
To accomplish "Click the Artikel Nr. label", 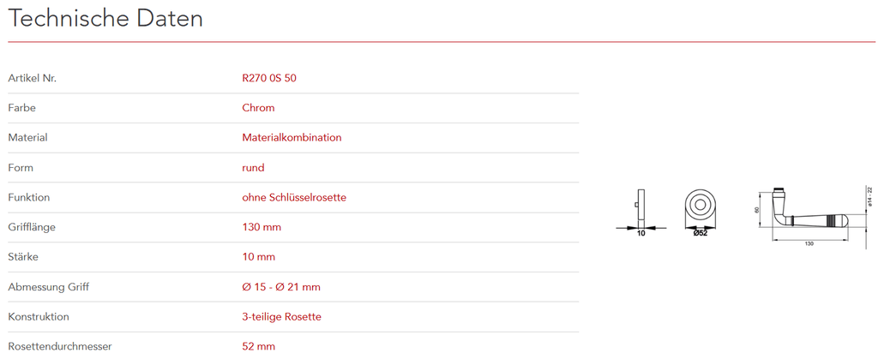I will 32,78.
